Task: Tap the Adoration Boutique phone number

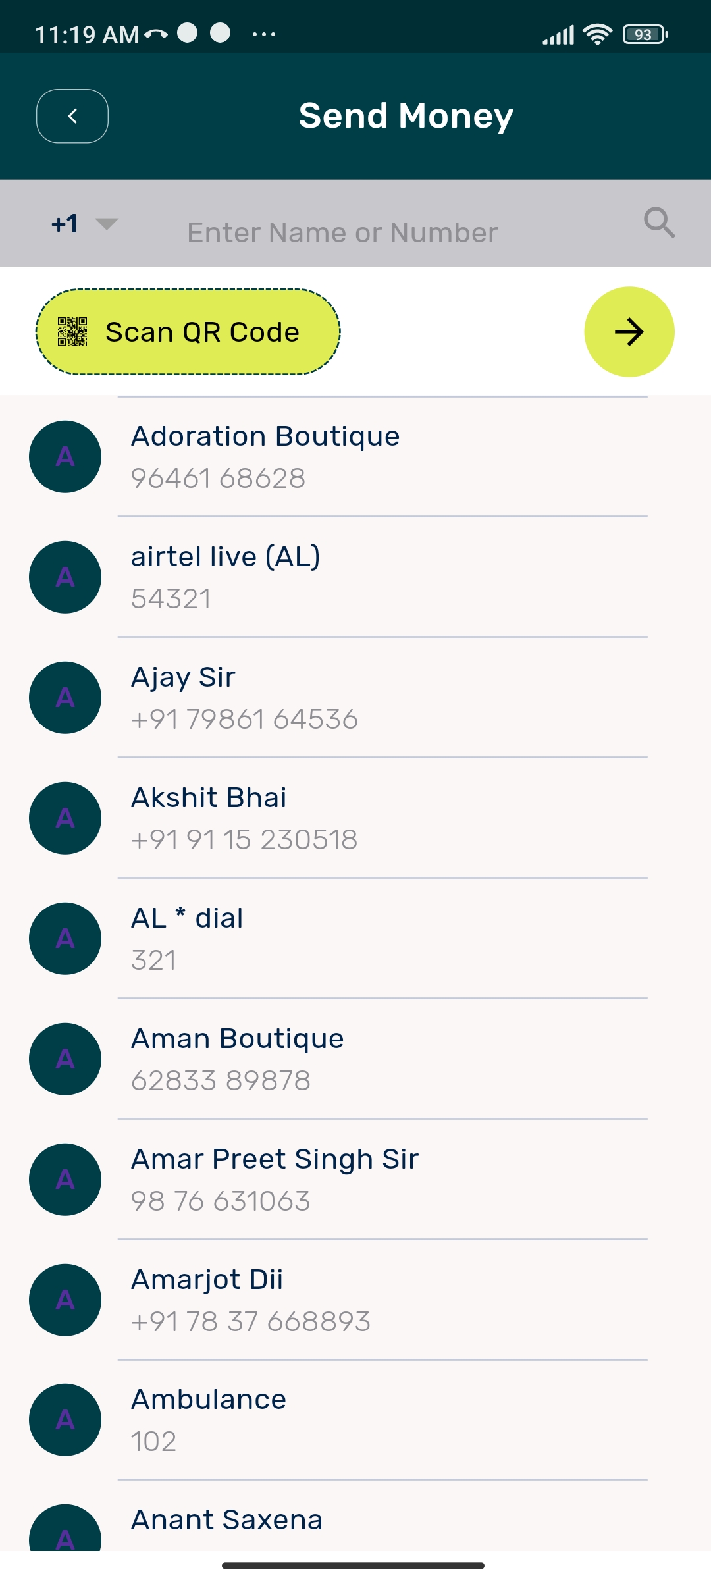Action: (x=218, y=479)
